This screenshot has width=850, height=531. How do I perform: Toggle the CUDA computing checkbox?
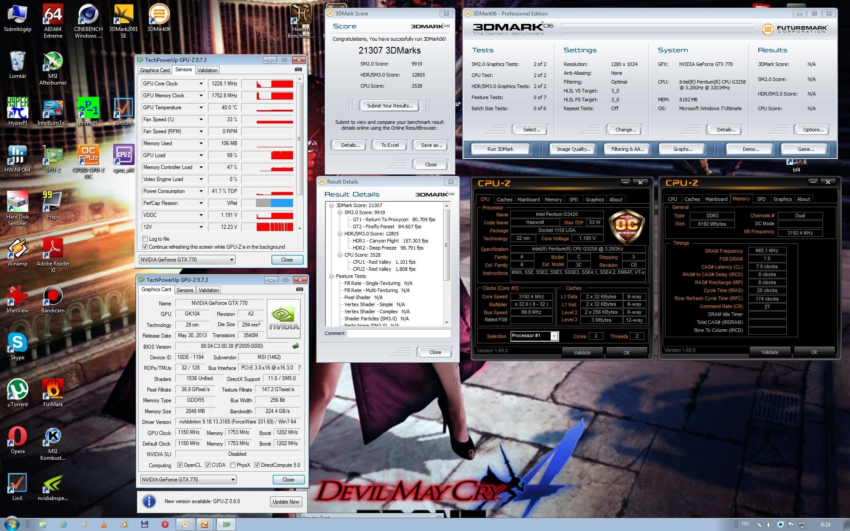(208, 465)
